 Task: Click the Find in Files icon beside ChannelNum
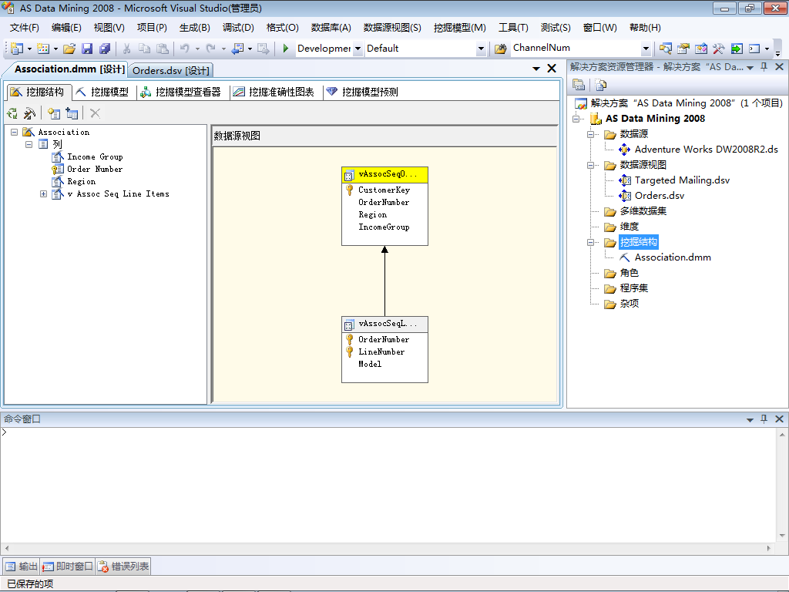pos(500,49)
